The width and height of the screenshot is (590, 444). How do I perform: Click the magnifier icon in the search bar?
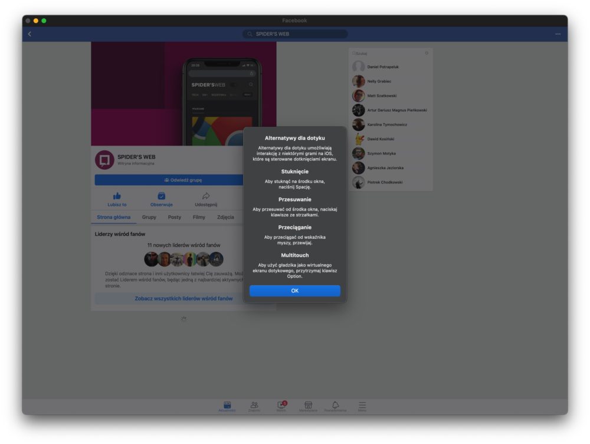(250, 34)
